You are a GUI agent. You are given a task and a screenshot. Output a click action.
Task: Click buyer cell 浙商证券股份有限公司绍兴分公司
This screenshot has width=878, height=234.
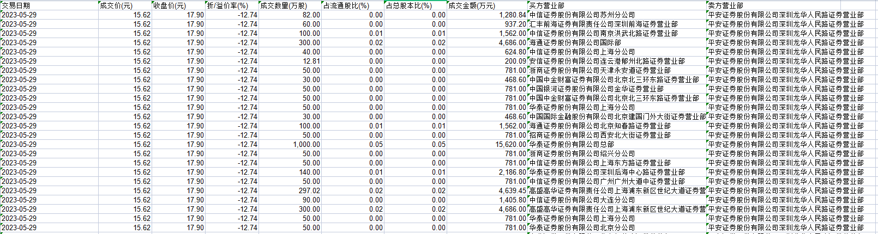pyautogui.click(x=617, y=154)
